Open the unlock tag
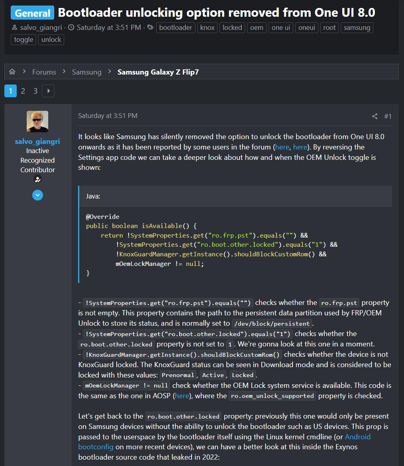The width and height of the screenshot is (404, 466). pos(51,39)
